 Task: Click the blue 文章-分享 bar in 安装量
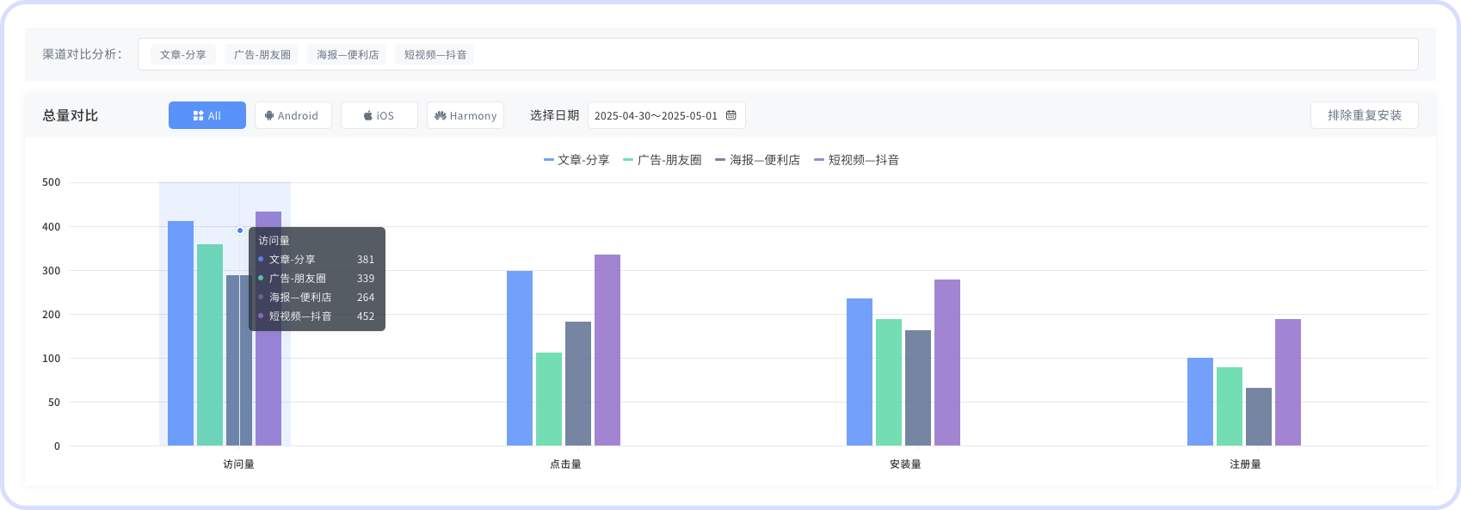coord(860,372)
